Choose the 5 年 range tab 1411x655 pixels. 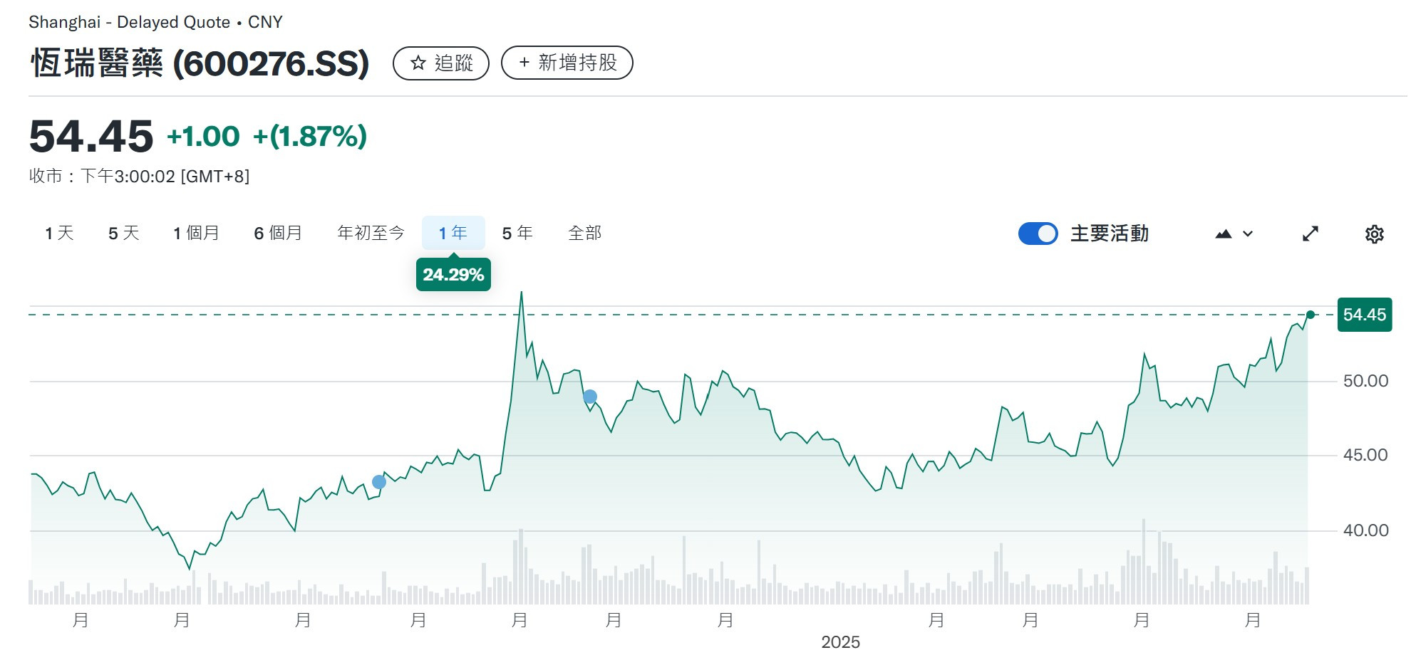[517, 233]
